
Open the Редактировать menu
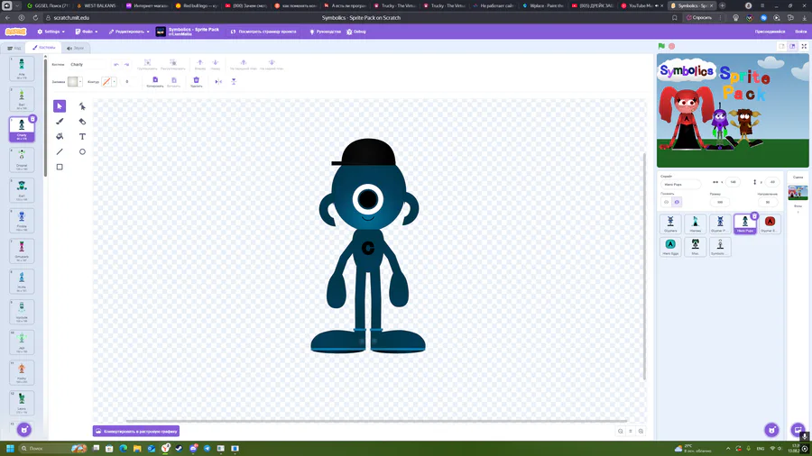(129, 32)
